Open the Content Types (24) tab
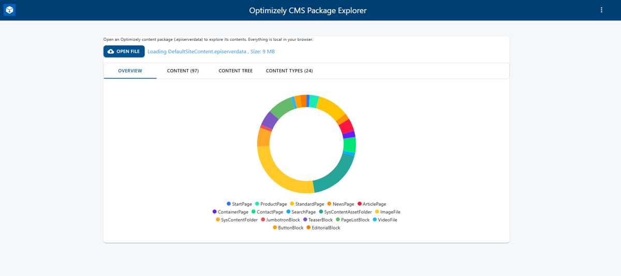Viewport: 621px width, 276px height. (289, 71)
